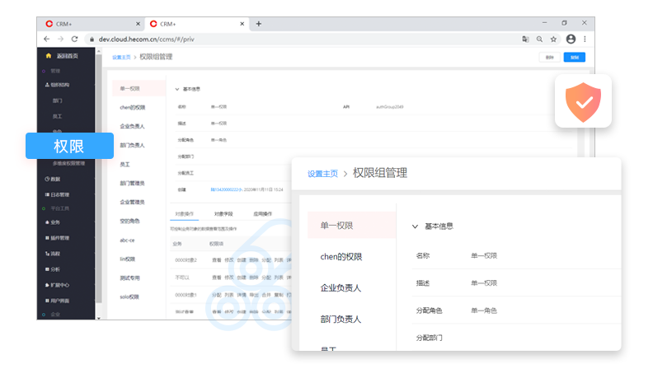The height and width of the screenshot is (378, 653).
Task: Open the 应用操作 tab
Action: point(265,214)
